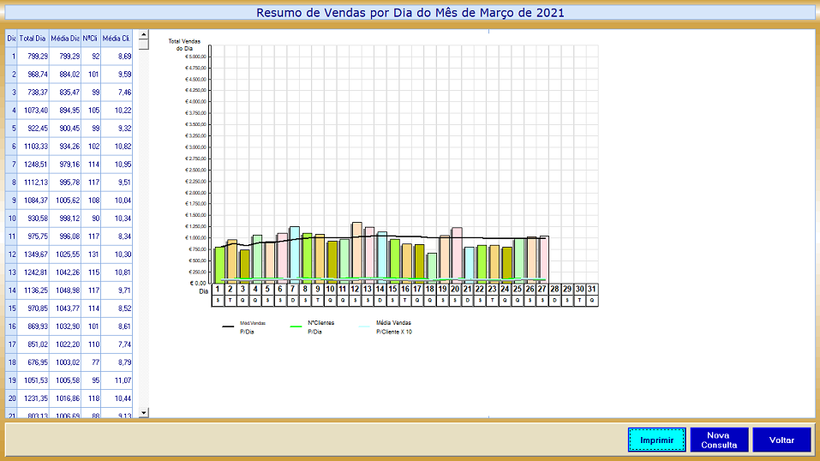Click the cyan Média Vendas legend swatch

point(365,326)
